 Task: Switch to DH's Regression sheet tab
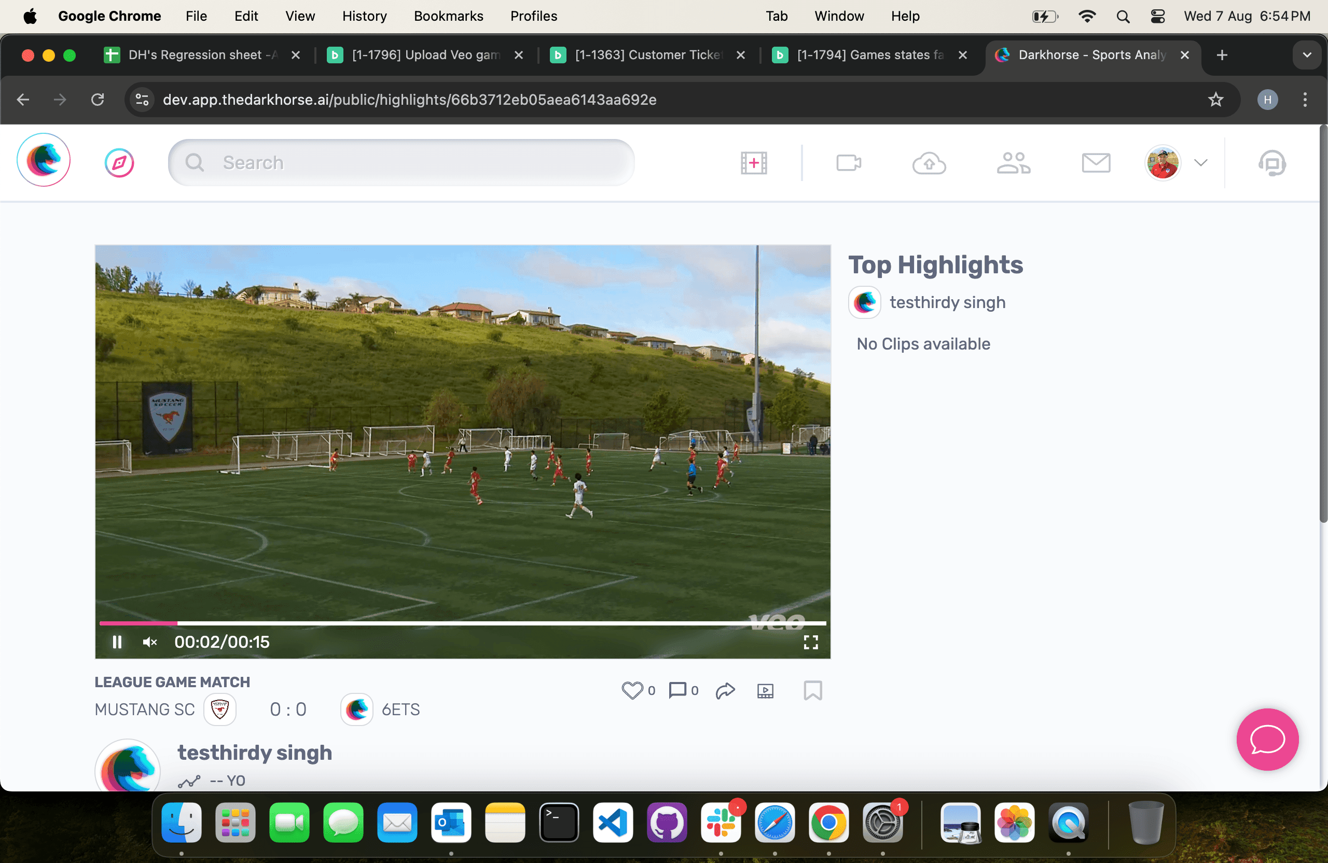pos(202,54)
